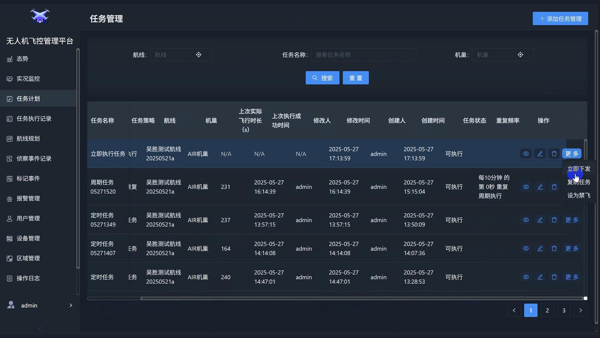Viewport: 600px width, 338px height.
Task: View 定时任务 05271349 via eye icon
Action: [x=526, y=220]
